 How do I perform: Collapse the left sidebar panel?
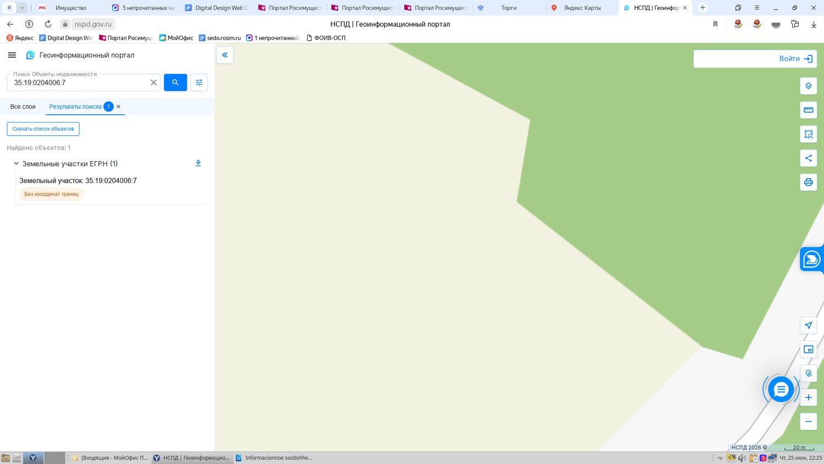click(x=225, y=55)
